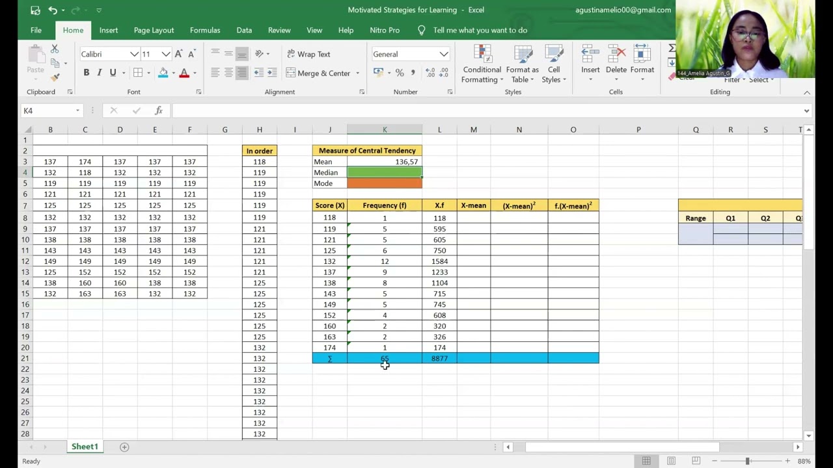Click the Decrease Indent icon

pos(259,73)
